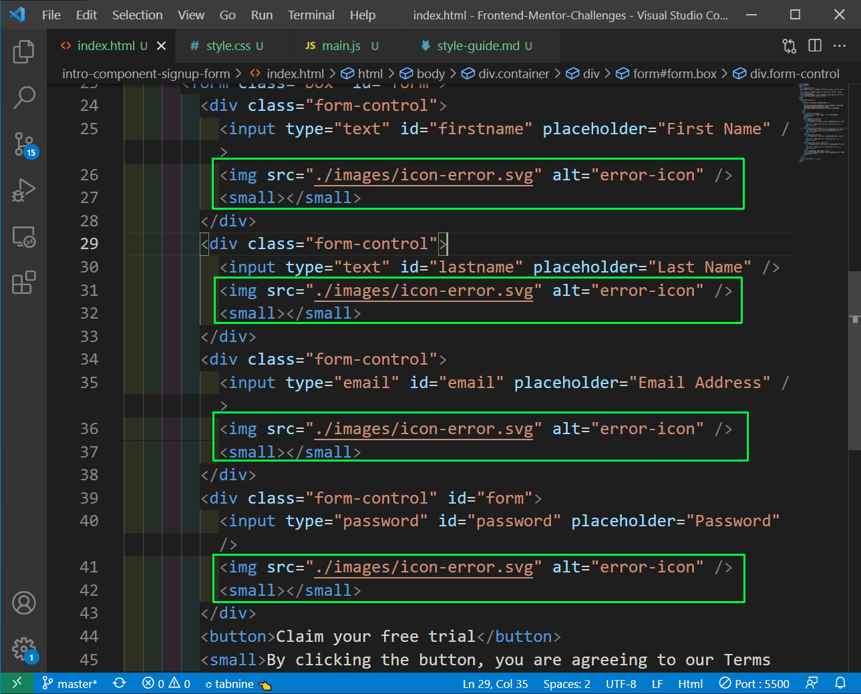Open problems panel showing 0 errors, 0 warnings
The image size is (861, 694).
(166, 683)
